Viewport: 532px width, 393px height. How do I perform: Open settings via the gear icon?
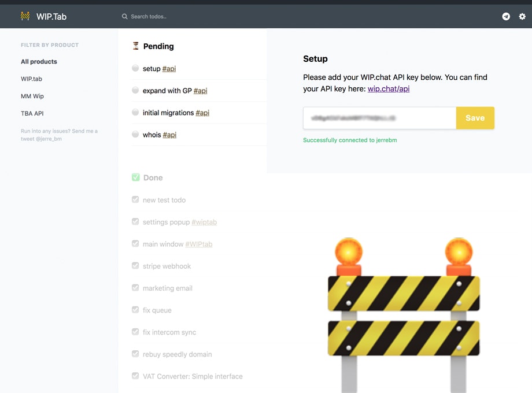click(522, 16)
